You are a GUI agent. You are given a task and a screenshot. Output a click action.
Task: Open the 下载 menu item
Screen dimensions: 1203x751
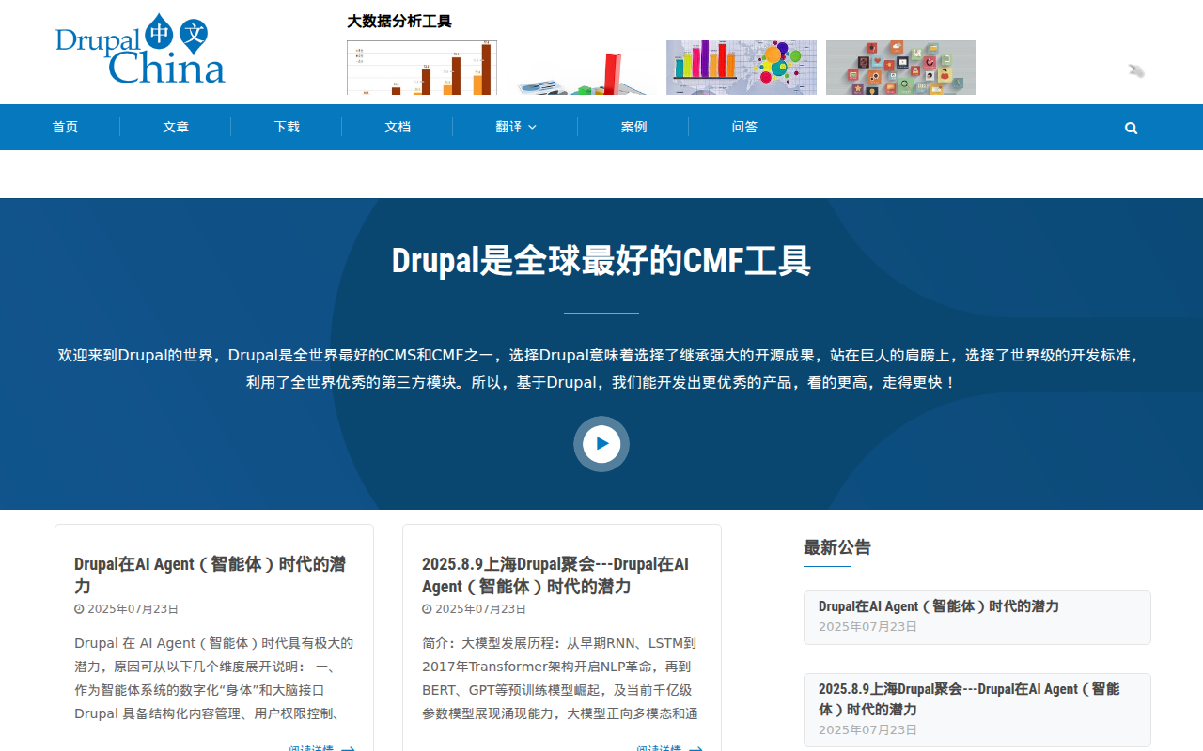click(287, 127)
